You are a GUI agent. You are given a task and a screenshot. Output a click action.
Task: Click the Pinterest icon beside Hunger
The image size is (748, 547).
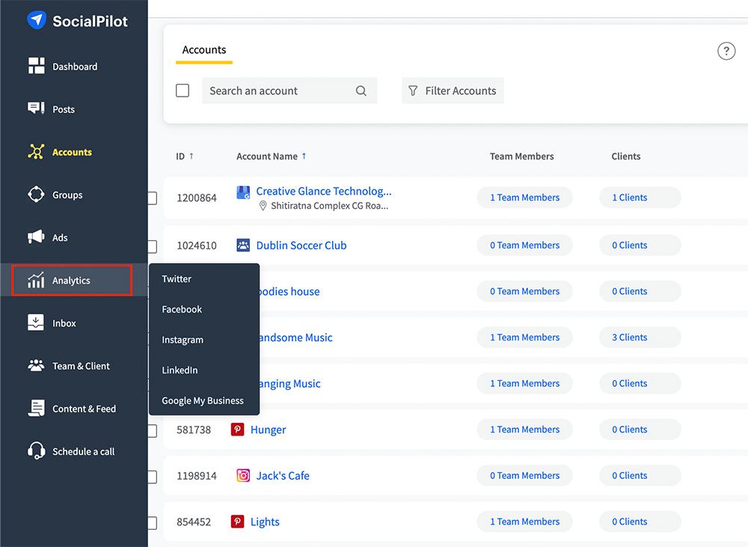[x=238, y=430]
